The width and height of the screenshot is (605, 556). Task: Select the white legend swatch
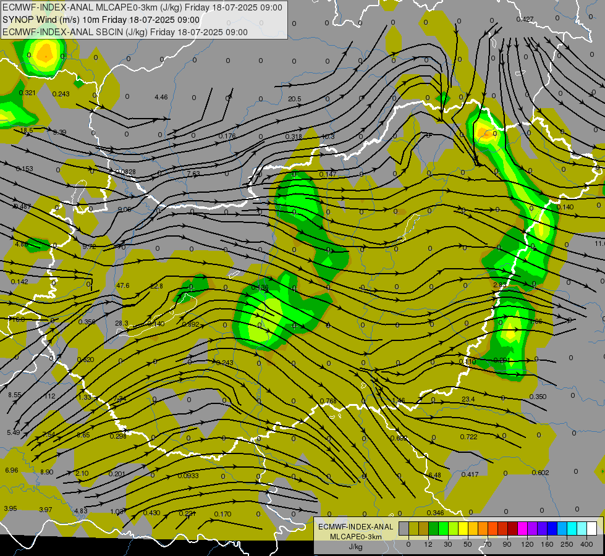point(591,529)
